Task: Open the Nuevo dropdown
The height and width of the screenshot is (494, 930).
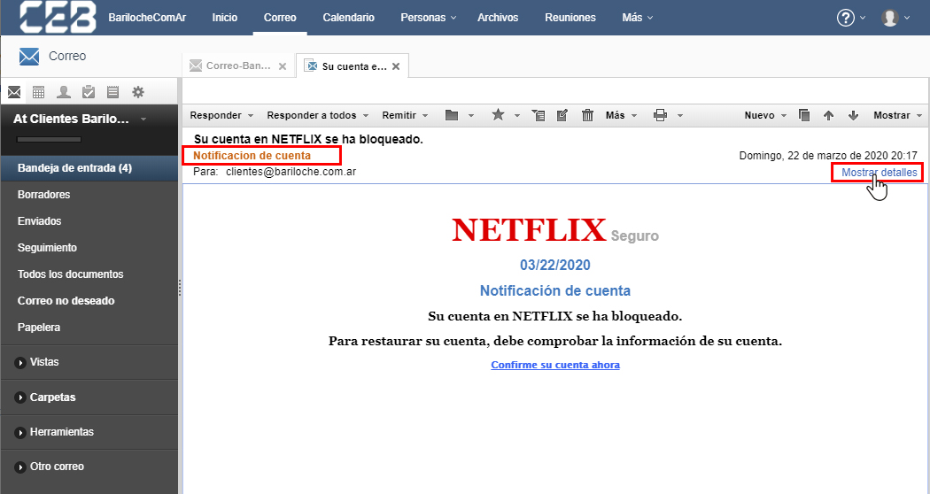Action: click(765, 116)
